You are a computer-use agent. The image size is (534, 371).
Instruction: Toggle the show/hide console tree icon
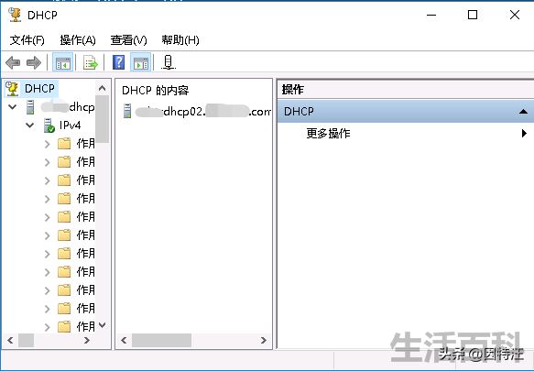(x=62, y=62)
